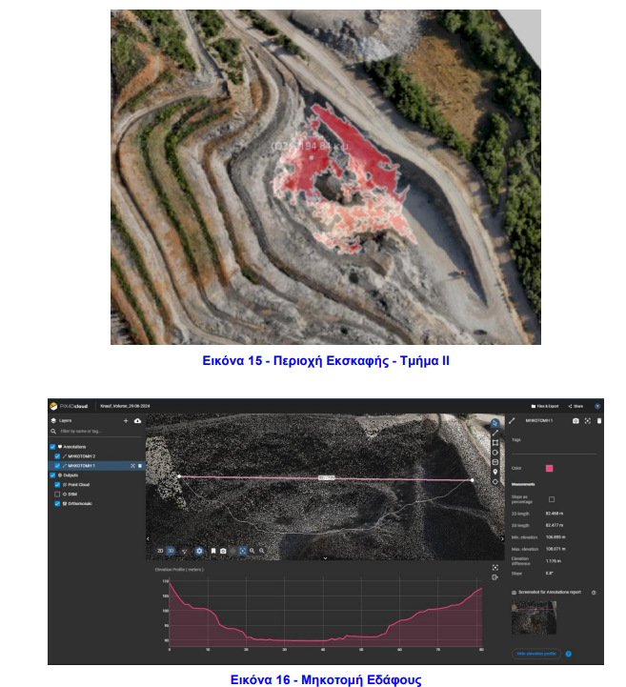Switch the viewer to 2D mode
The width and height of the screenshot is (626, 687).
[x=160, y=551]
